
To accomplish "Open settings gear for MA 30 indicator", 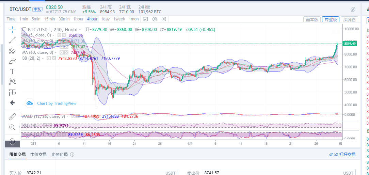I will [x=62, y=47].
